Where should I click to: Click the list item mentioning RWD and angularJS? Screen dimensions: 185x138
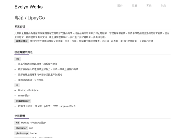47,106
